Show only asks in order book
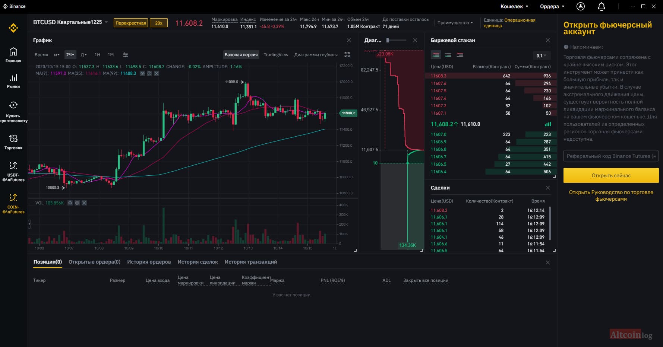663x347 pixels. coord(460,55)
